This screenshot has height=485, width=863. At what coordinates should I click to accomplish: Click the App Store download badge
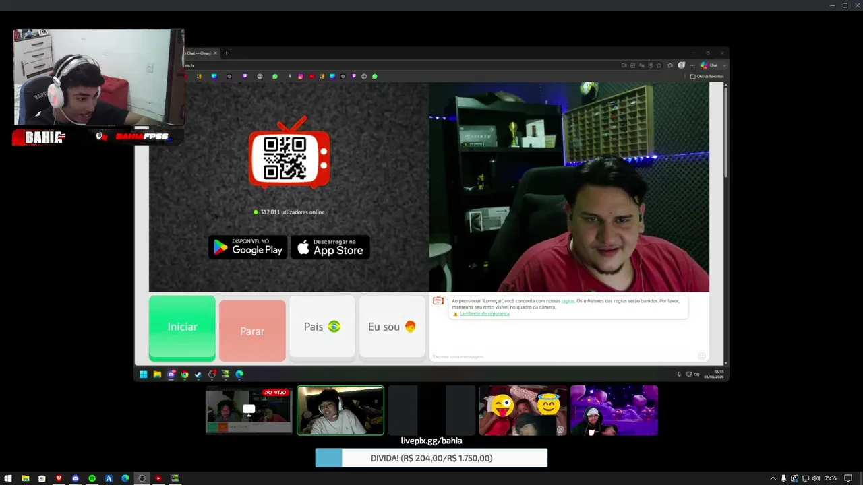pos(330,247)
